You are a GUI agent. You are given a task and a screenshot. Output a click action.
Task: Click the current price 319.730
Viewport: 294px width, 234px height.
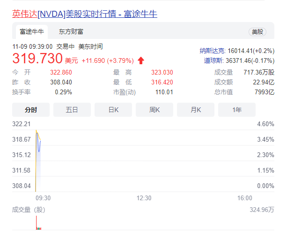click(37, 59)
